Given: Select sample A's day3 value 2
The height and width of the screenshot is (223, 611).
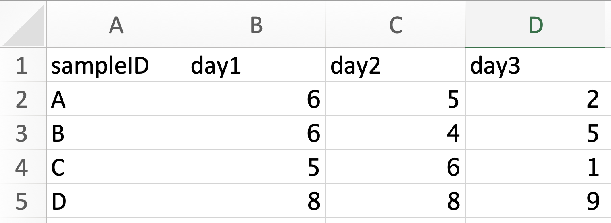Looking at the screenshot, I should (535, 100).
